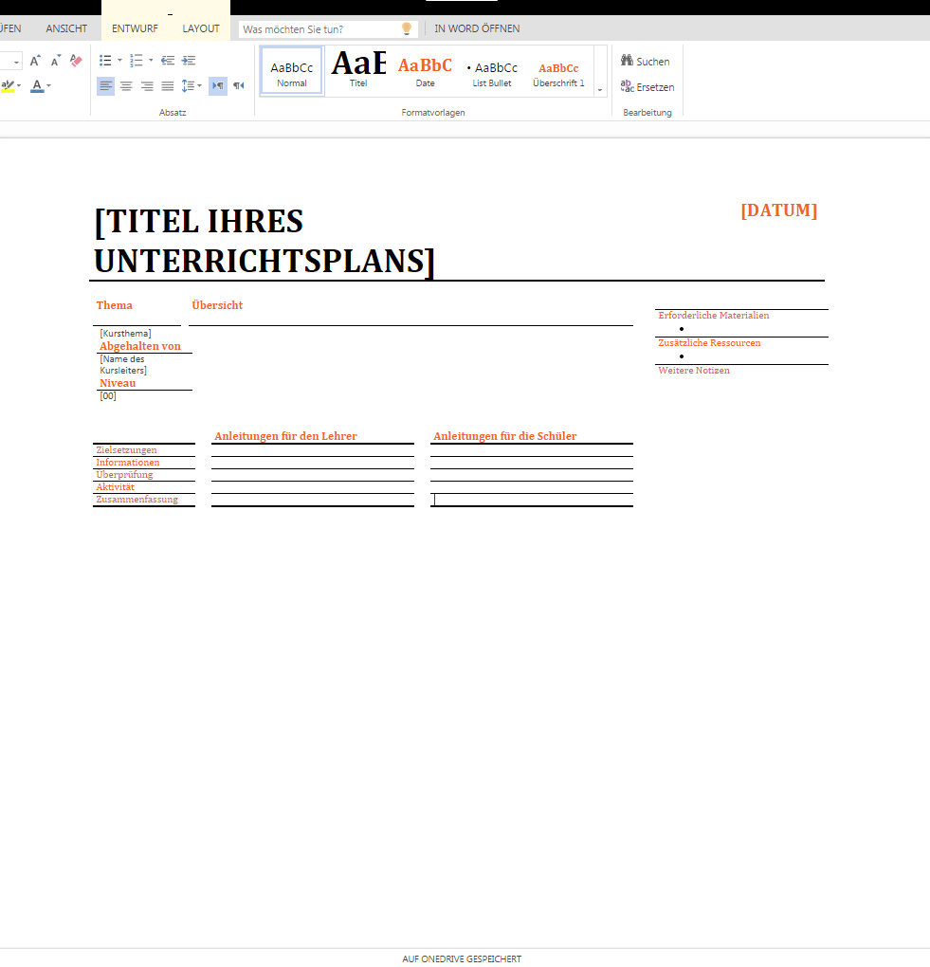
Task: Click the [00] placeholder
Action: (x=108, y=396)
